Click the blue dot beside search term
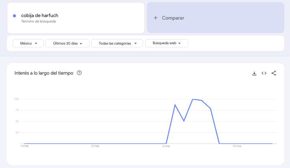290x168 pixels. pyautogui.click(x=14, y=16)
